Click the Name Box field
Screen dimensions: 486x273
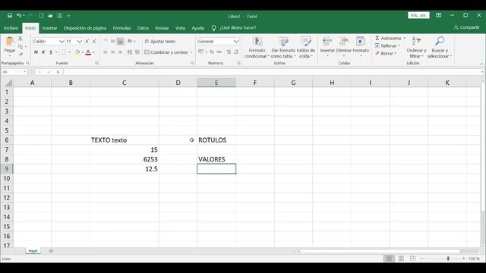14,72
